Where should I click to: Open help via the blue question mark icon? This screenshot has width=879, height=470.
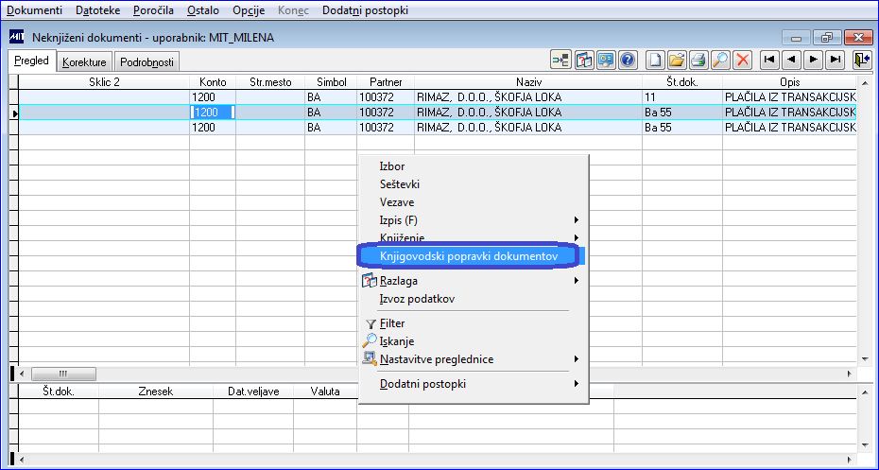coord(628,60)
